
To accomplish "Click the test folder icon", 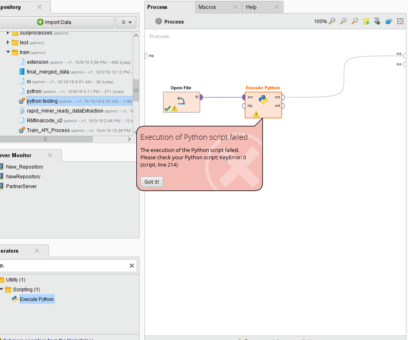I will [15, 42].
